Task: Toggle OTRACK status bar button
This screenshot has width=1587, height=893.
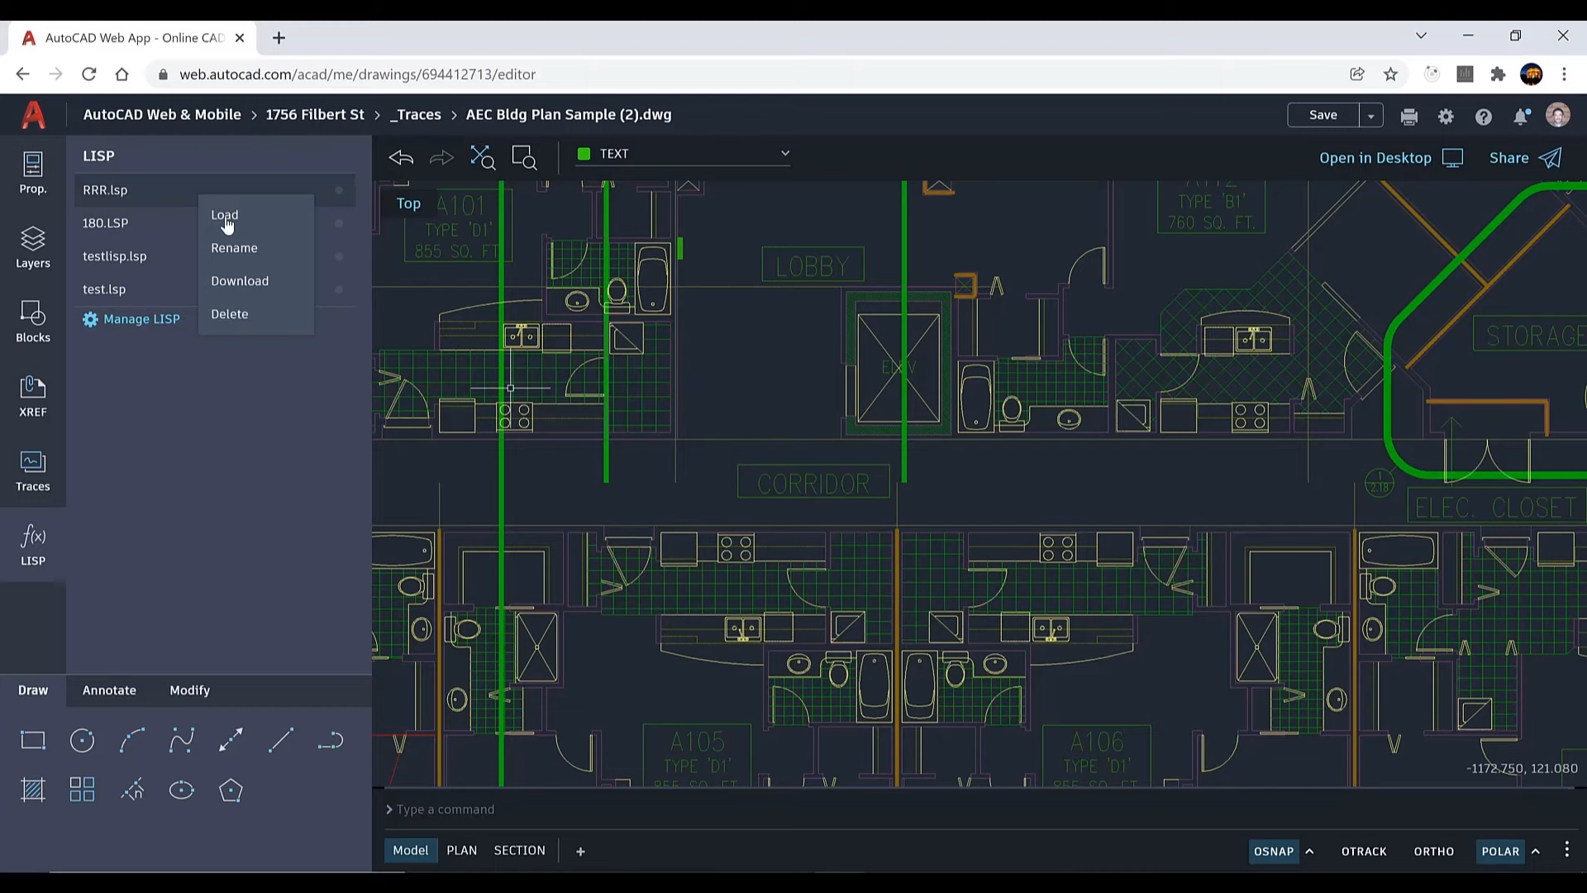Action: pyautogui.click(x=1365, y=852)
